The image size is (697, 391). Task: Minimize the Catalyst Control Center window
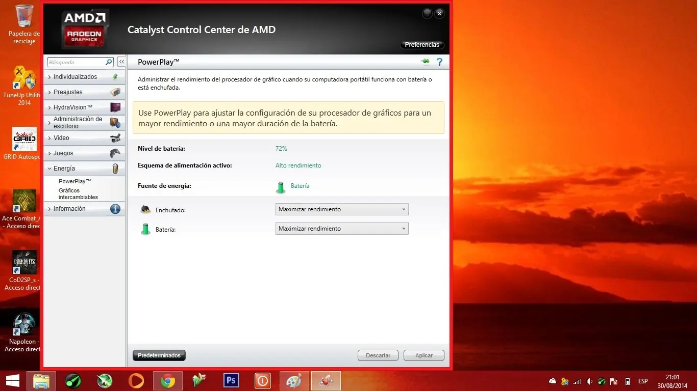click(x=428, y=13)
